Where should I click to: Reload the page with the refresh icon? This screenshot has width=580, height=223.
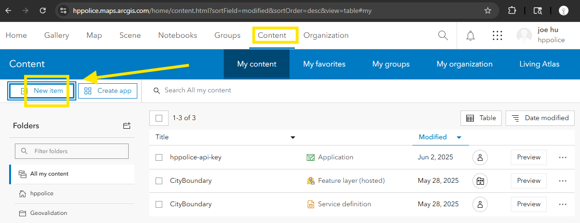pyautogui.click(x=43, y=10)
